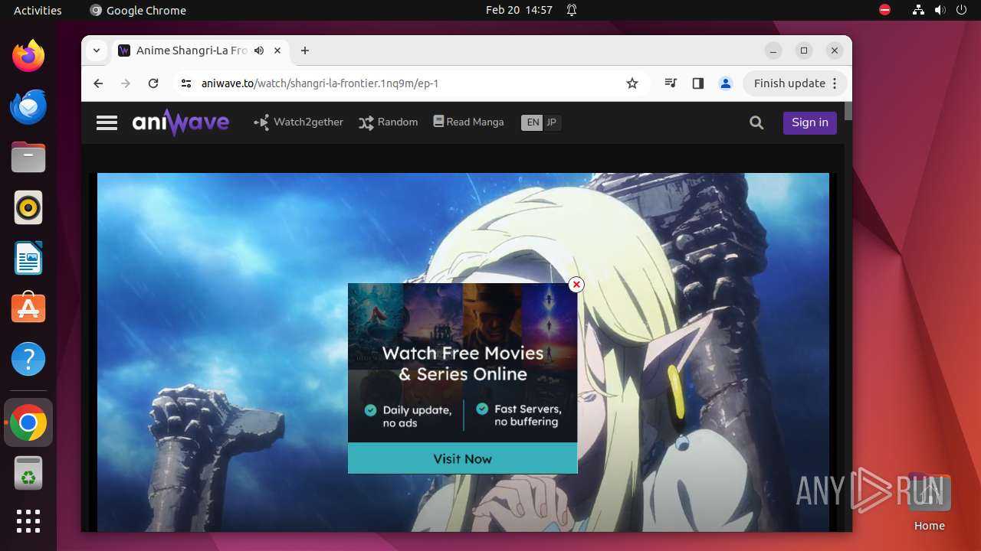The width and height of the screenshot is (981, 551).
Task: Reload the aniwave page
Action: point(153,83)
